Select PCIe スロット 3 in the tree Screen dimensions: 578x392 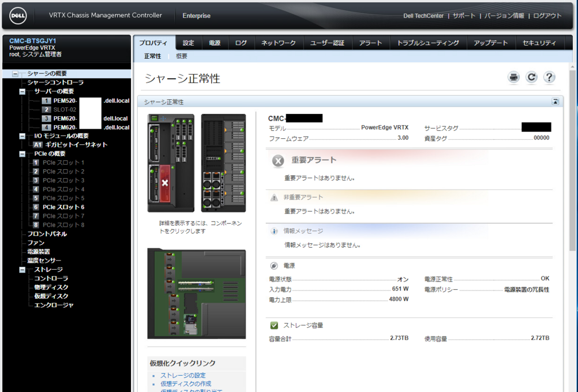pos(63,180)
